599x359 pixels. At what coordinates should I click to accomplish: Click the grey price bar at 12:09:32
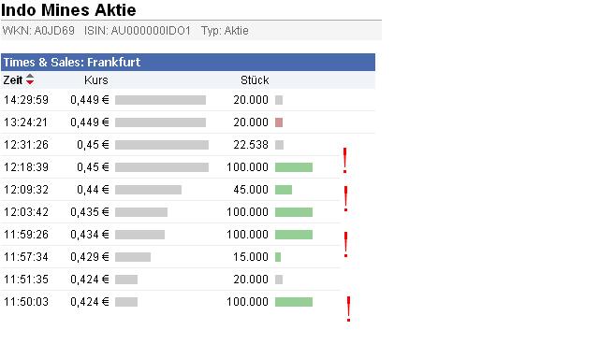[148, 190]
